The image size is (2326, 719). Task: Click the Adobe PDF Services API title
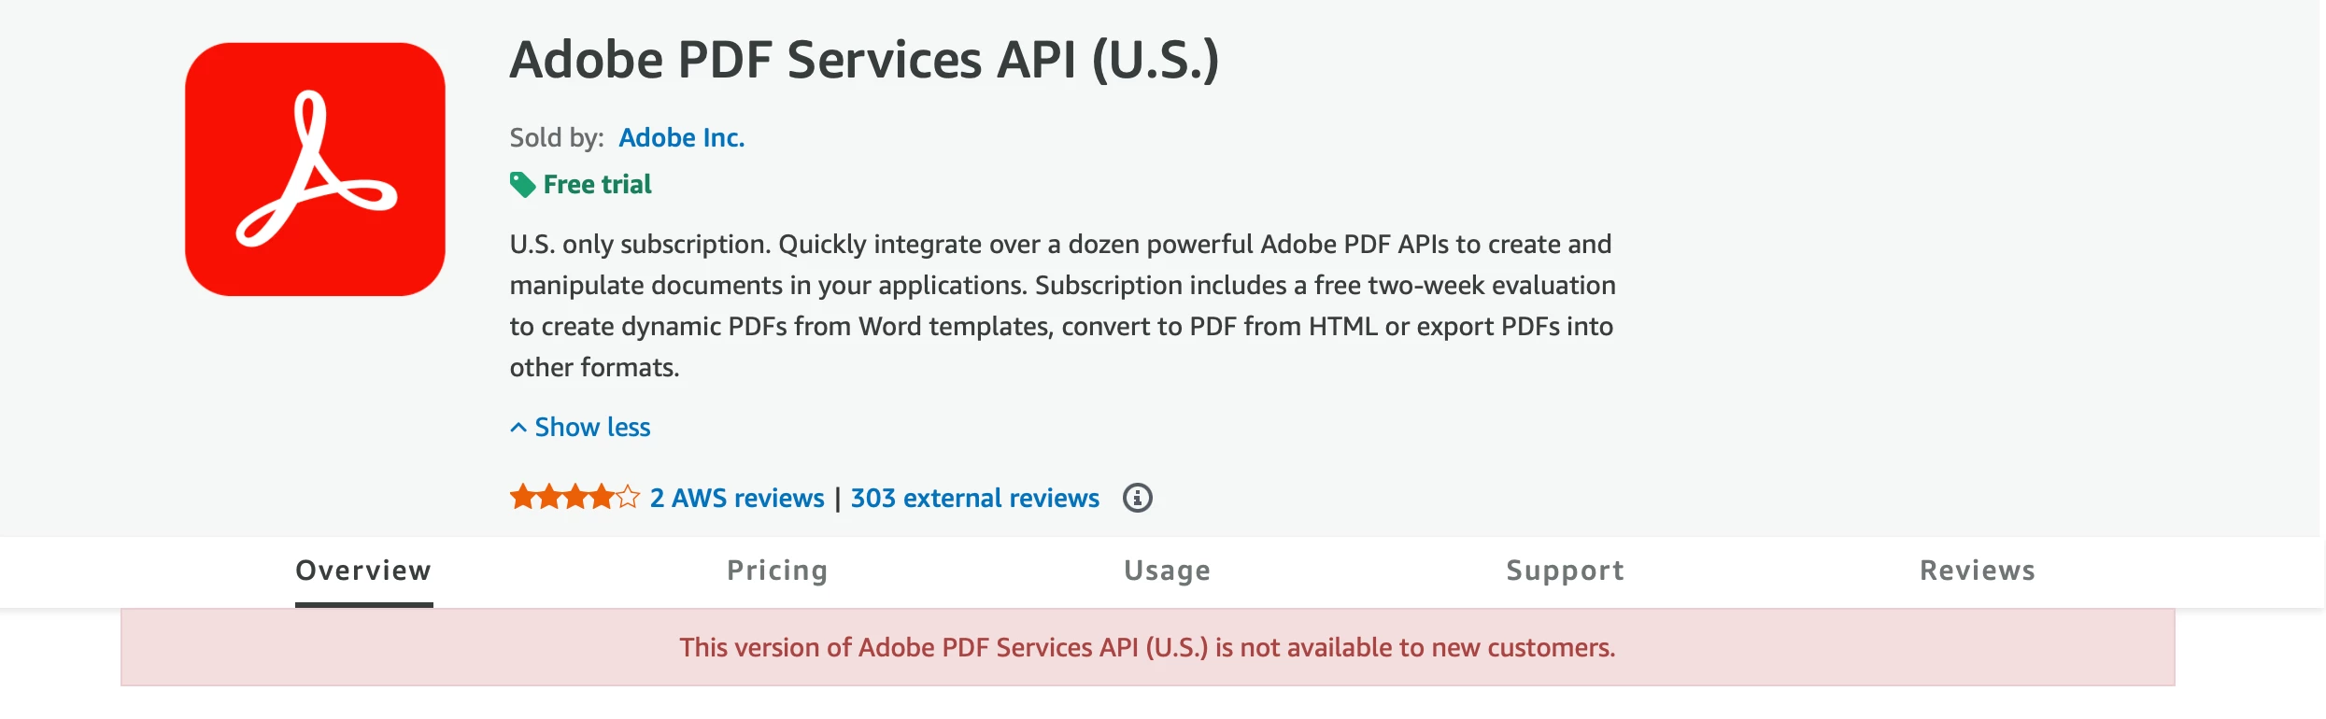(x=864, y=61)
